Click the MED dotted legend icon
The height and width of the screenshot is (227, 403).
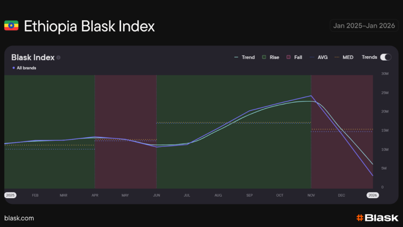tap(337, 58)
